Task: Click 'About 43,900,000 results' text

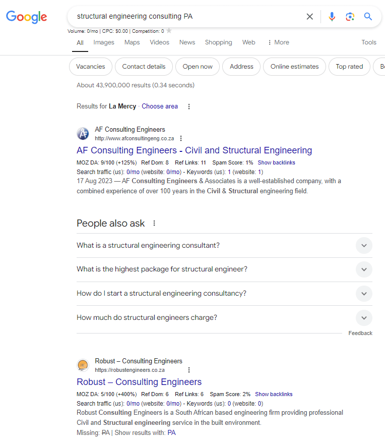Action: (x=136, y=85)
